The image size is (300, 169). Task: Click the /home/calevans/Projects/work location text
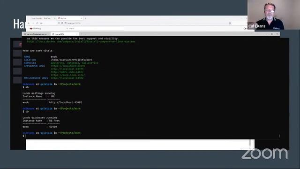click(71, 60)
